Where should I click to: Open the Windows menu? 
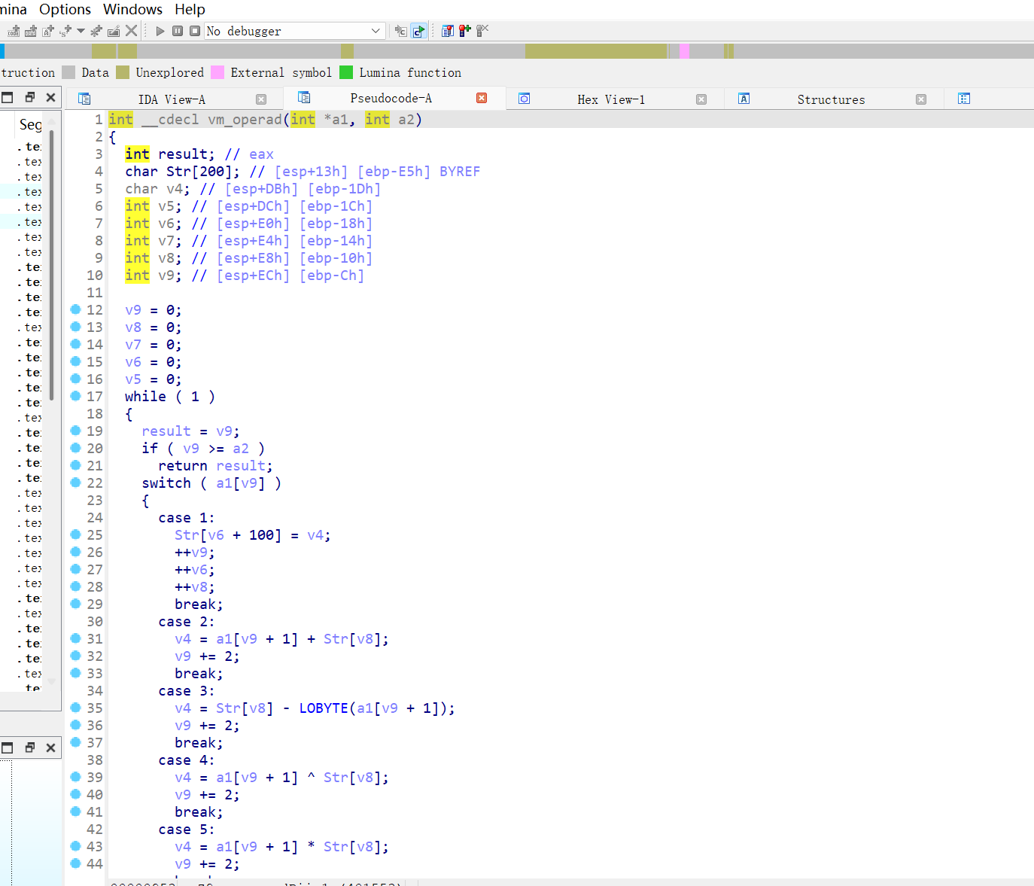132,9
